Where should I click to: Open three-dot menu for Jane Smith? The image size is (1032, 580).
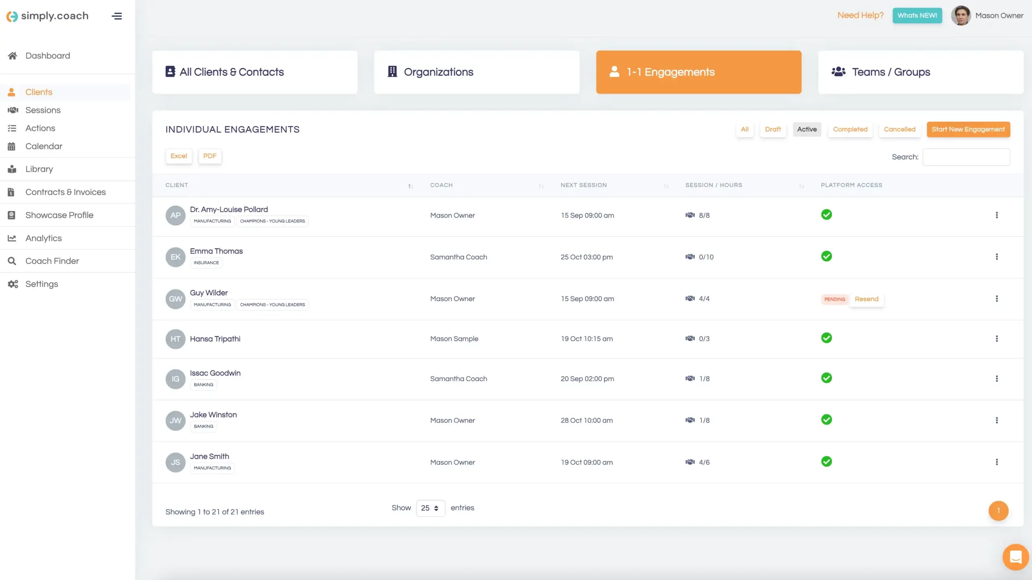click(x=997, y=462)
